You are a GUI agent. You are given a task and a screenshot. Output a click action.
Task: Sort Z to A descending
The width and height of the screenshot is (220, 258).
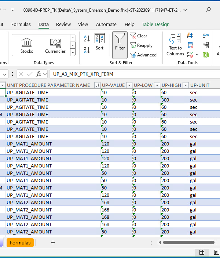coord(87,50)
